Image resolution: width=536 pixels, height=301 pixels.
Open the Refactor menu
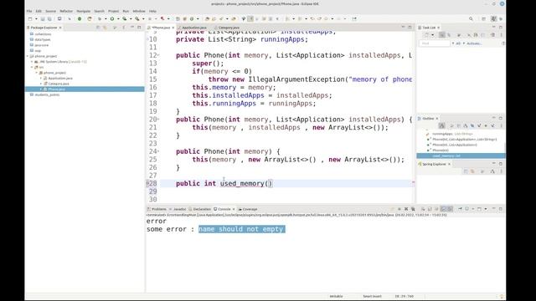pyautogui.click(x=66, y=11)
